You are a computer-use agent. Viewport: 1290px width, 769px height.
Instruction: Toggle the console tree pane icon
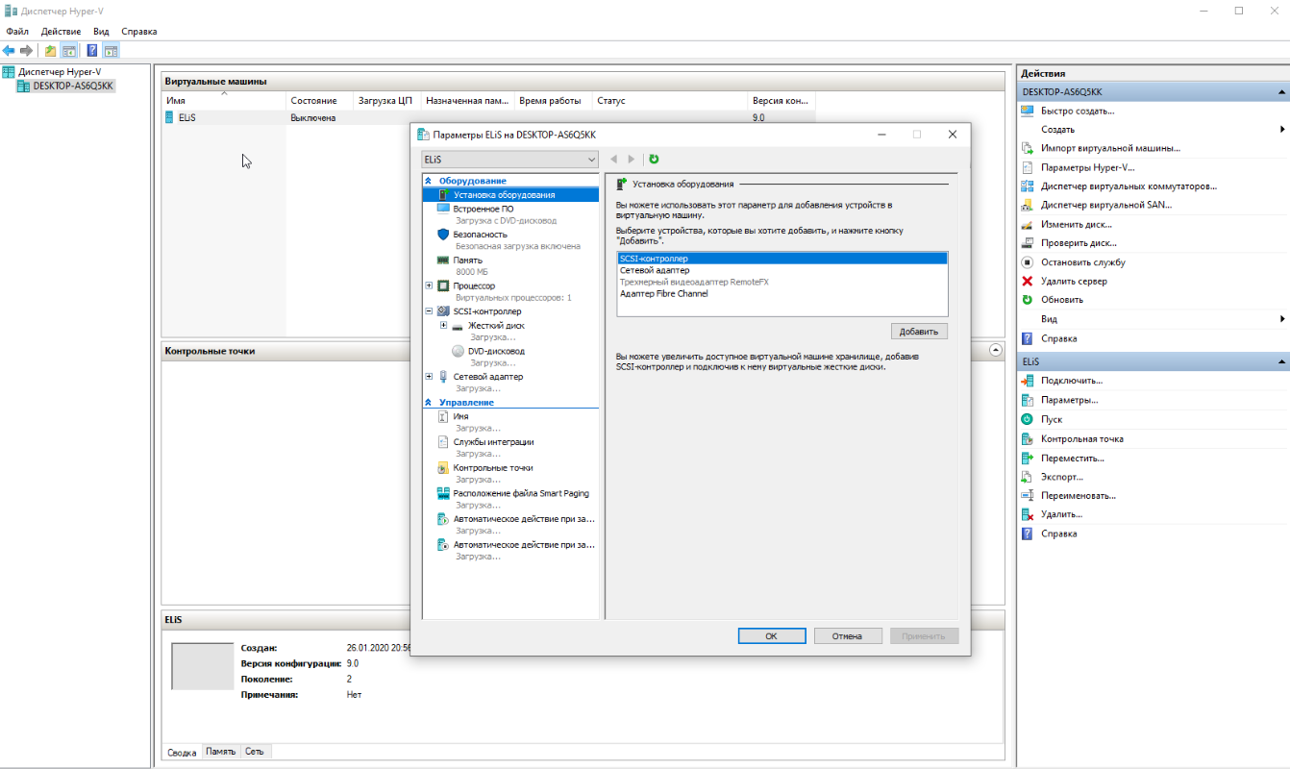click(69, 50)
